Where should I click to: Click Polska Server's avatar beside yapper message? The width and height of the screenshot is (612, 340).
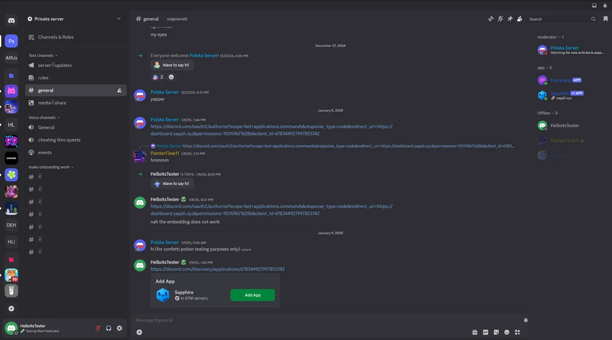click(140, 95)
